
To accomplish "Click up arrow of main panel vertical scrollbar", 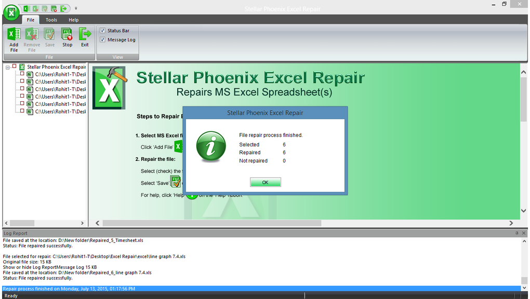I will coord(524,72).
